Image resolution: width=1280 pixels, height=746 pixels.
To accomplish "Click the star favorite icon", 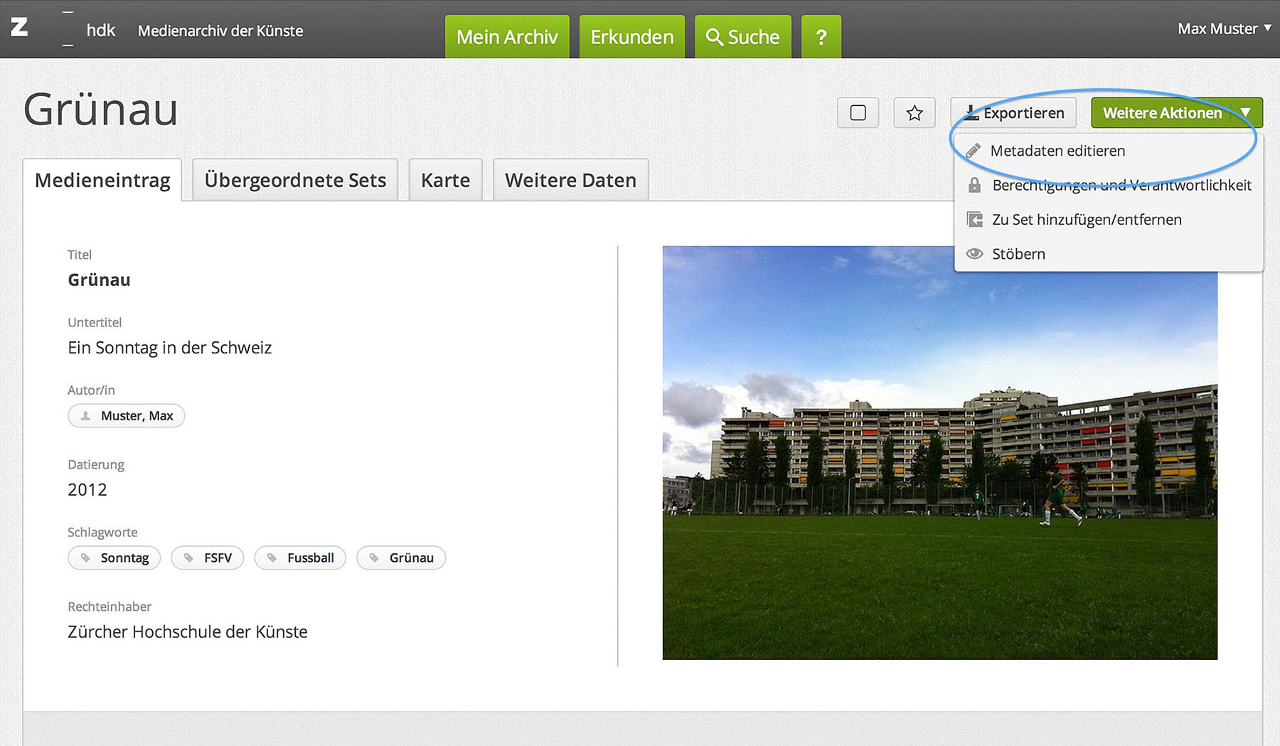I will click(914, 113).
